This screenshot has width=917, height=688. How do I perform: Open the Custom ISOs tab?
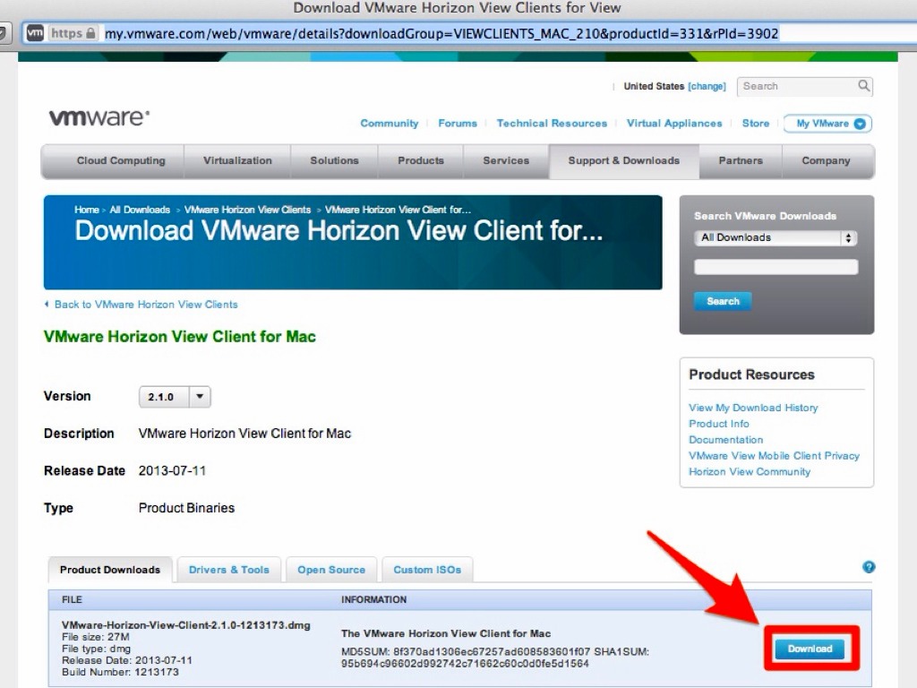[427, 570]
